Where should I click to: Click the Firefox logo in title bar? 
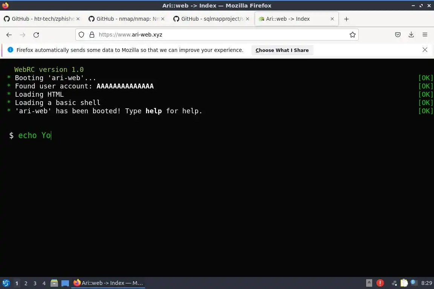pyautogui.click(x=5, y=5)
